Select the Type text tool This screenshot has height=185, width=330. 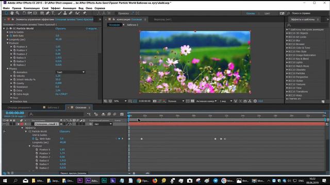(53, 13)
